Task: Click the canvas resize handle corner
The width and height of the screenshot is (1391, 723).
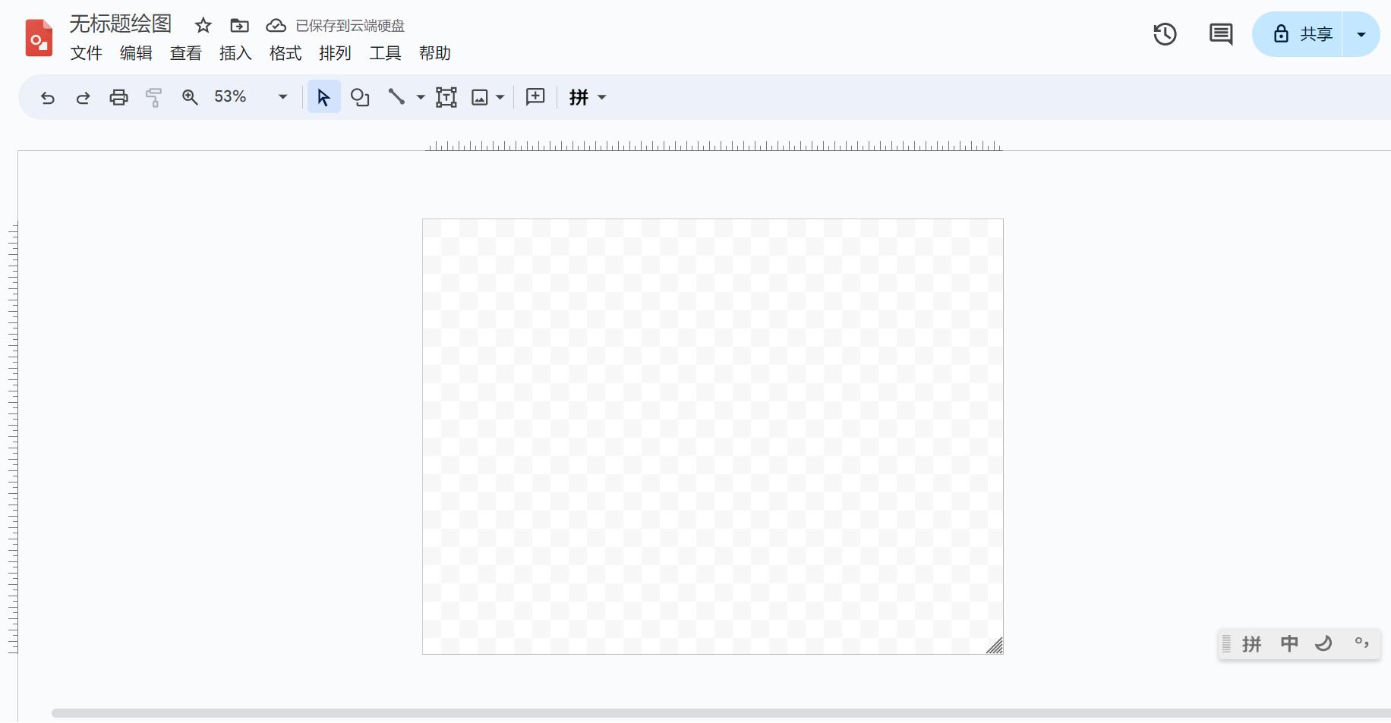Action: tap(995, 646)
